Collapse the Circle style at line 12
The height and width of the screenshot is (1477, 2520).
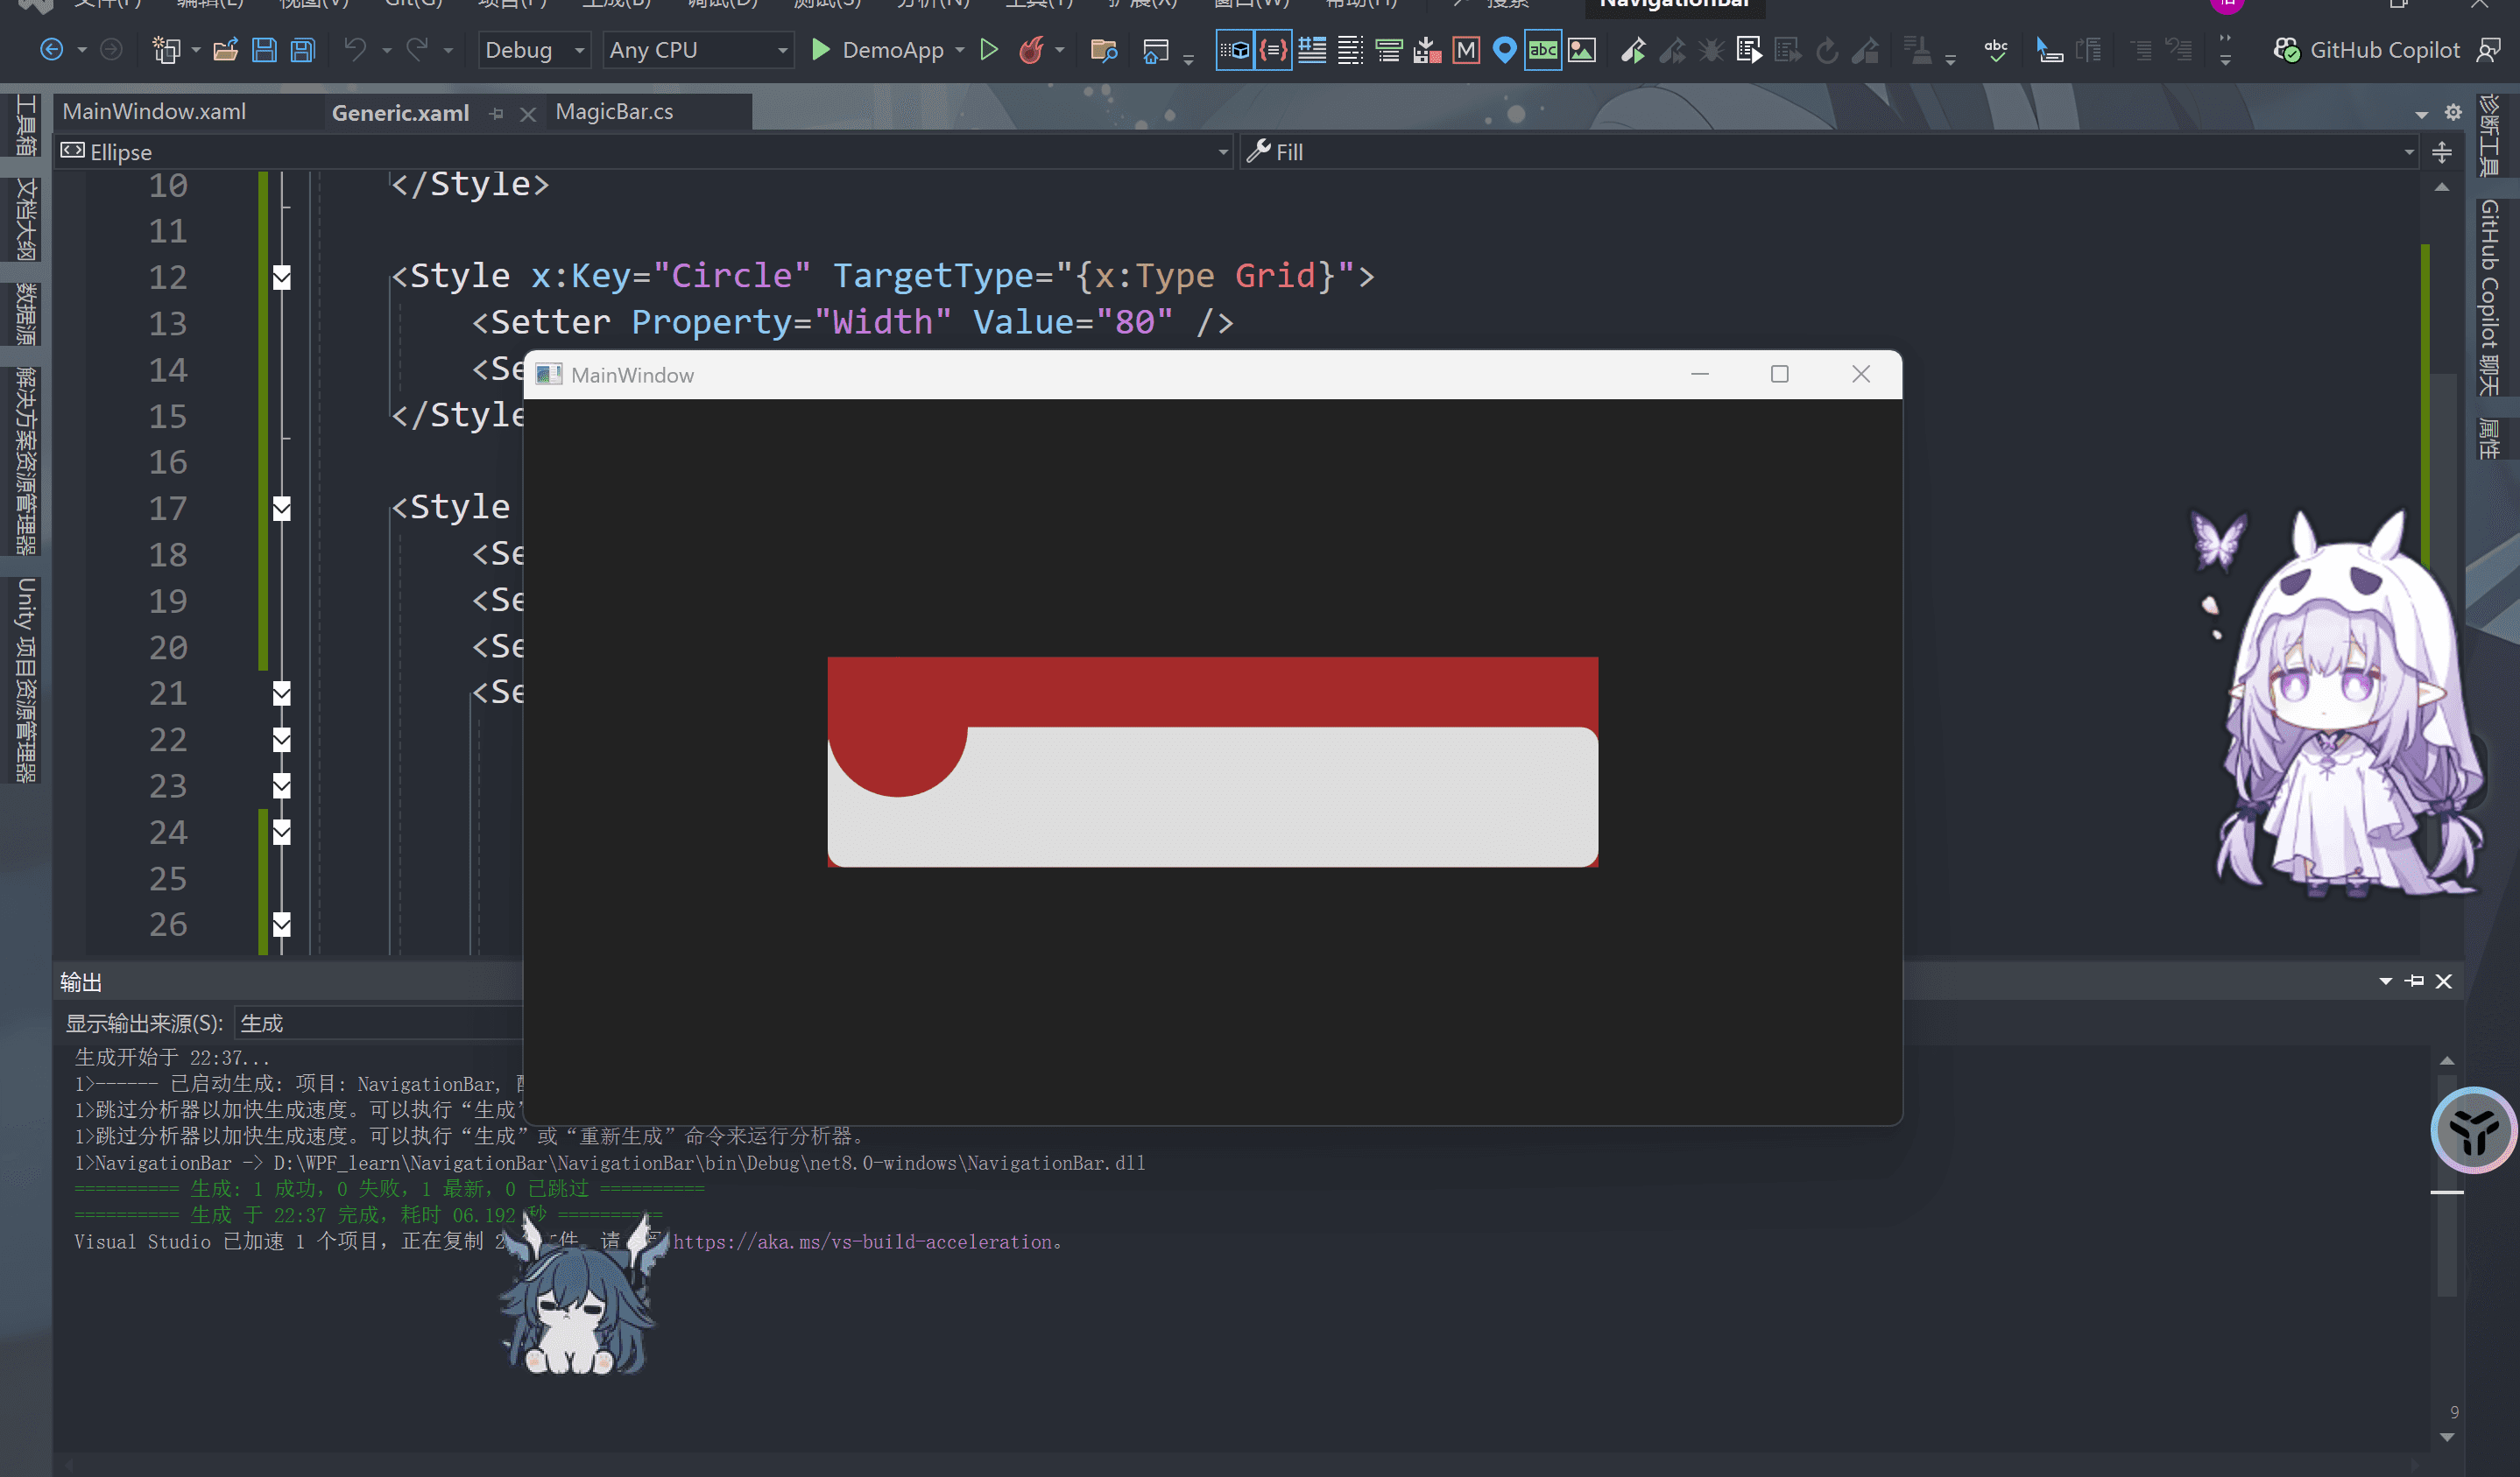(x=282, y=277)
